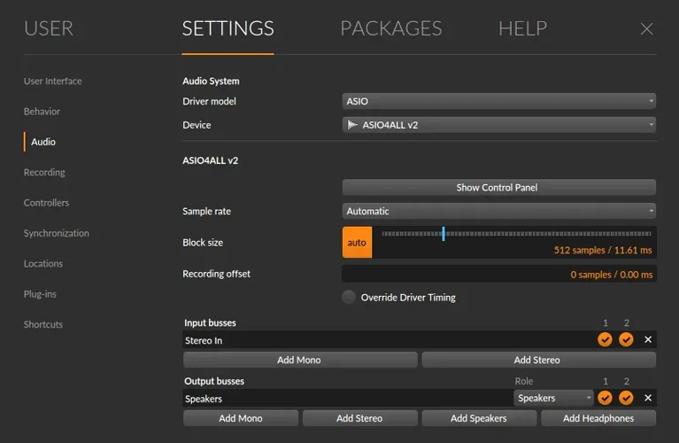Change the Speakers bus Role dropdown
Screen dimensions: 679x443
coord(554,399)
